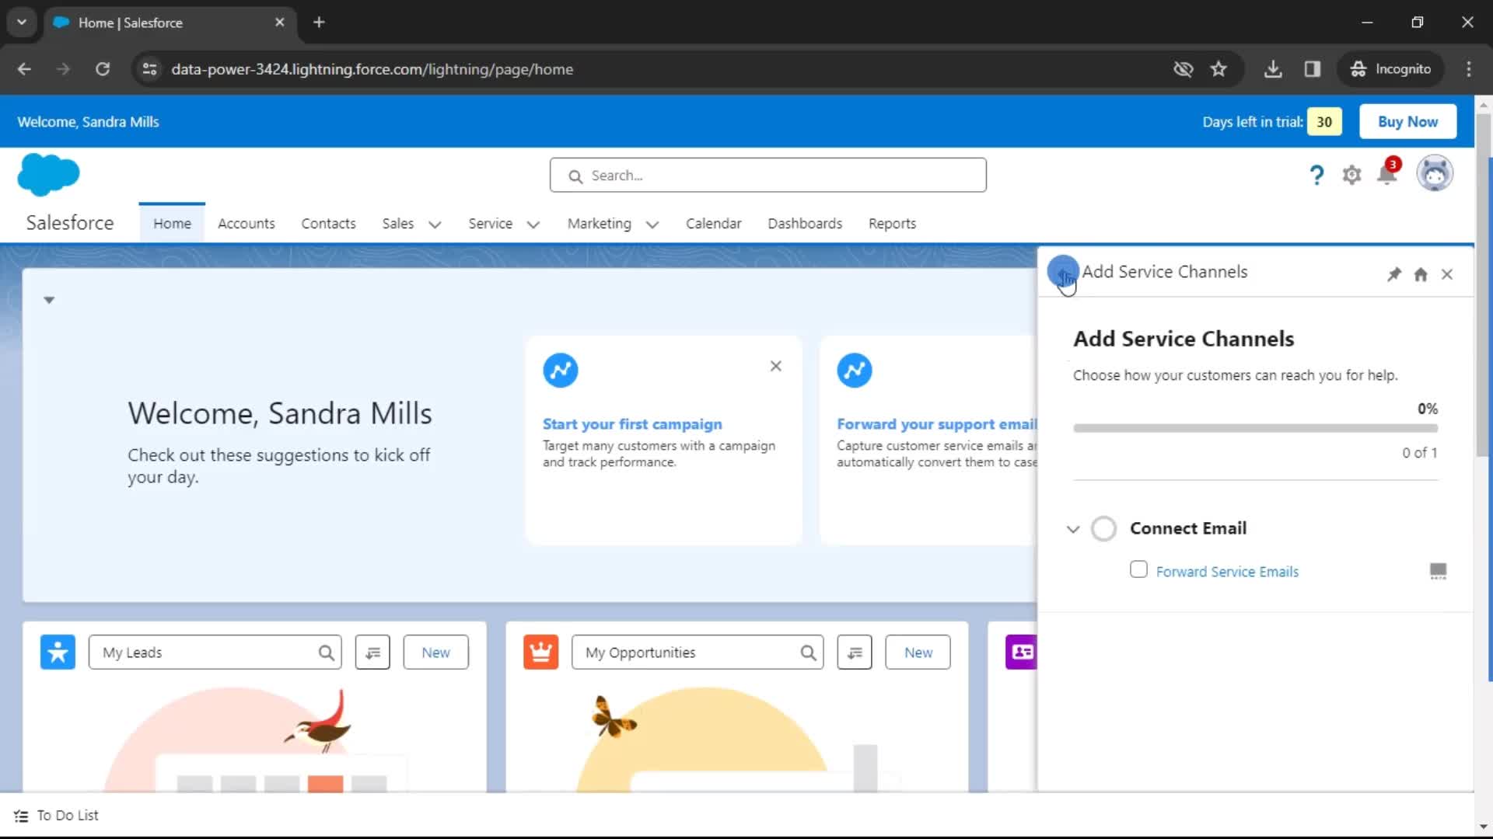Viewport: 1493px width, 839px height.
Task: Open the Dashboards tab
Action: pos(805,224)
